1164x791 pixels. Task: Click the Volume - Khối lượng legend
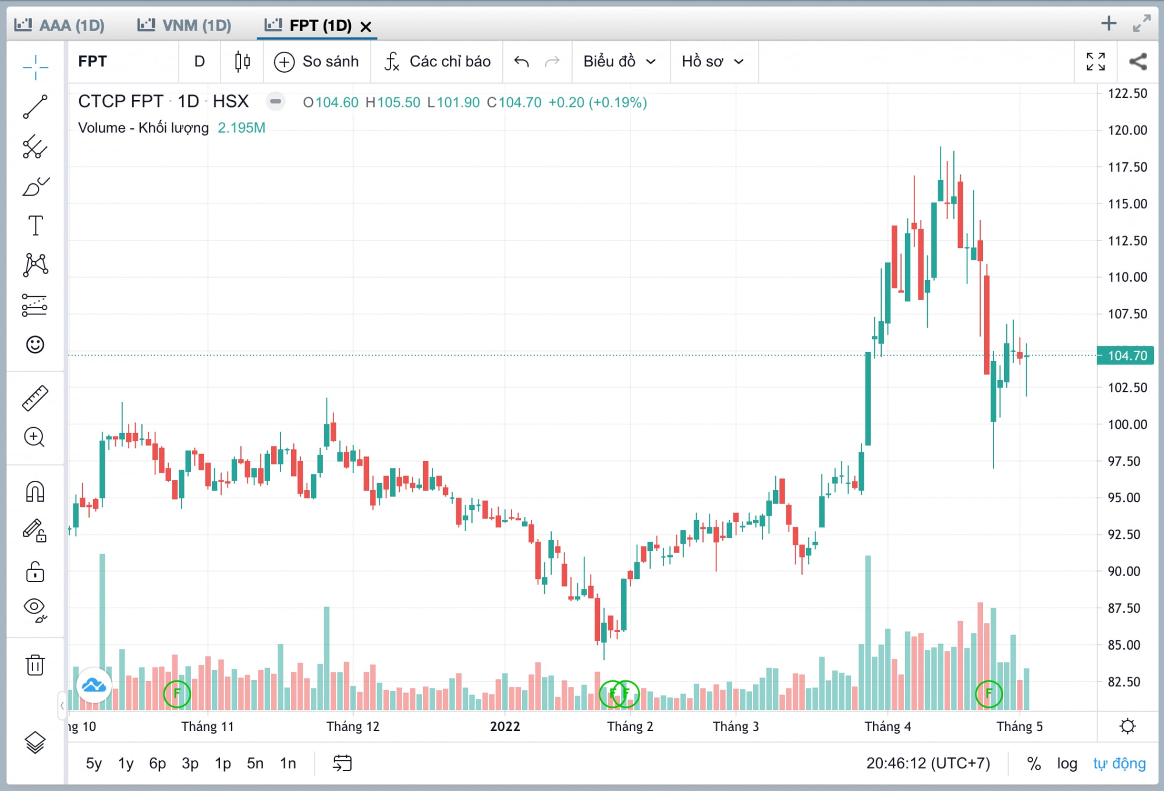(x=143, y=127)
